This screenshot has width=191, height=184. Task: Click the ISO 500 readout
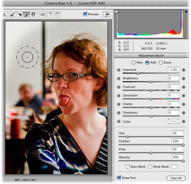coord(147,49)
